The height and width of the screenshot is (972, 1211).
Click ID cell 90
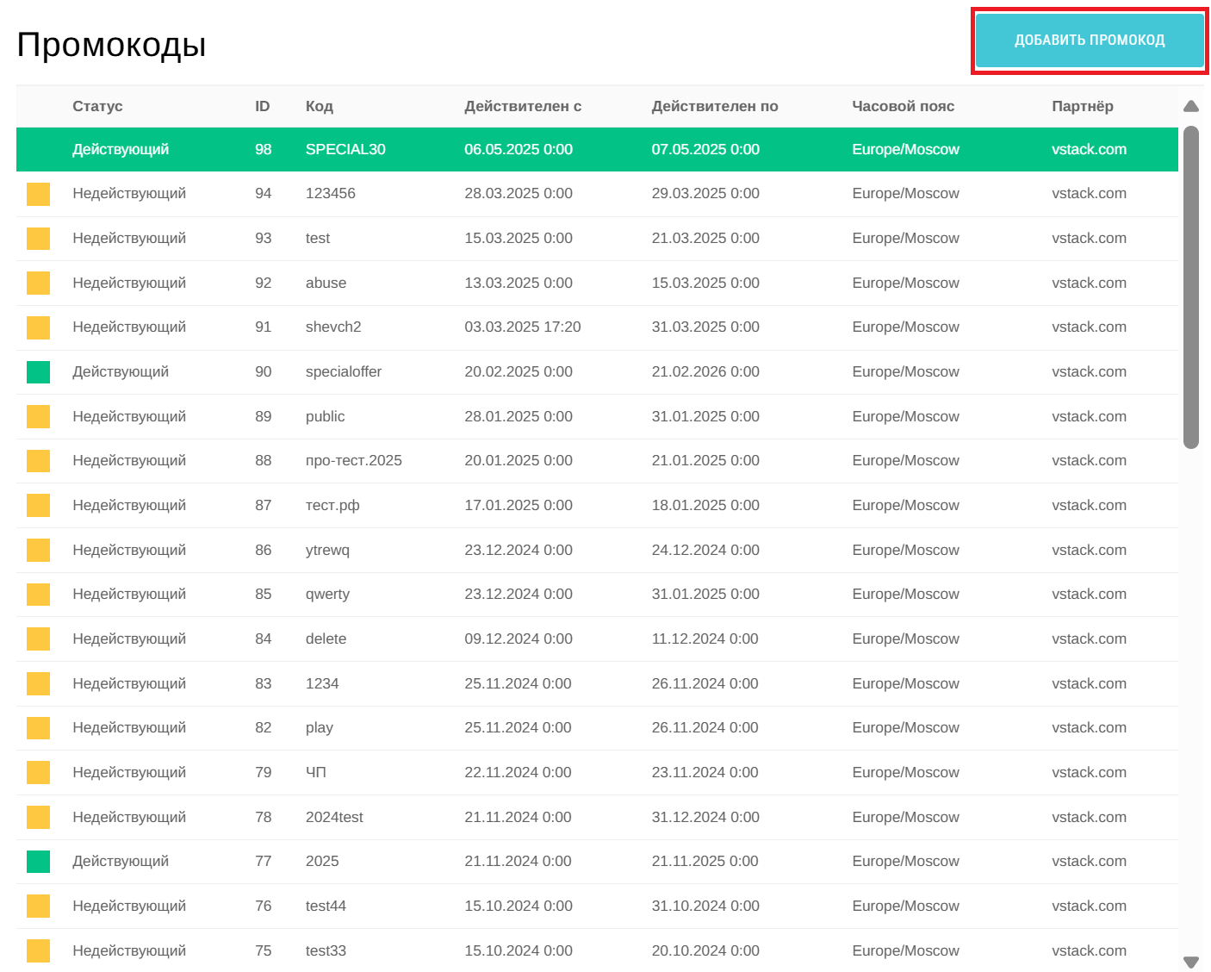[x=263, y=371]
